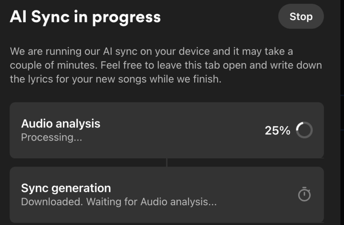344x225 pixels.
Task: Click the Audio analysis progress spinner icon
Action: point(304,130)
